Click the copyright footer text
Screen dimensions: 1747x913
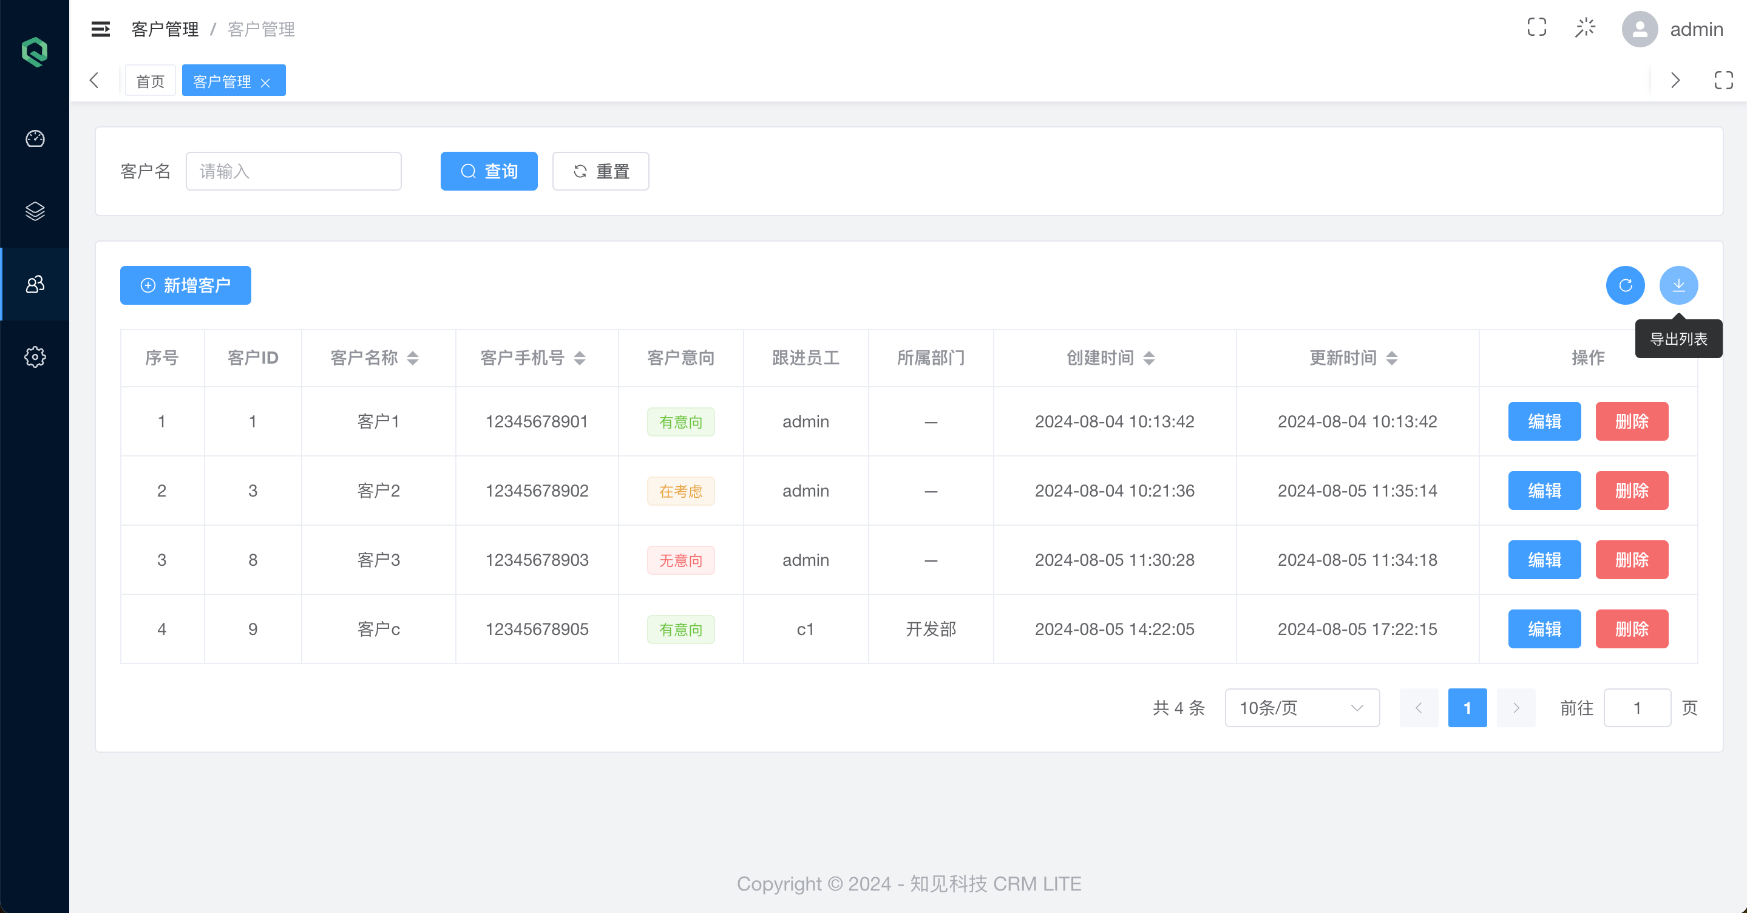coord(909,883)
